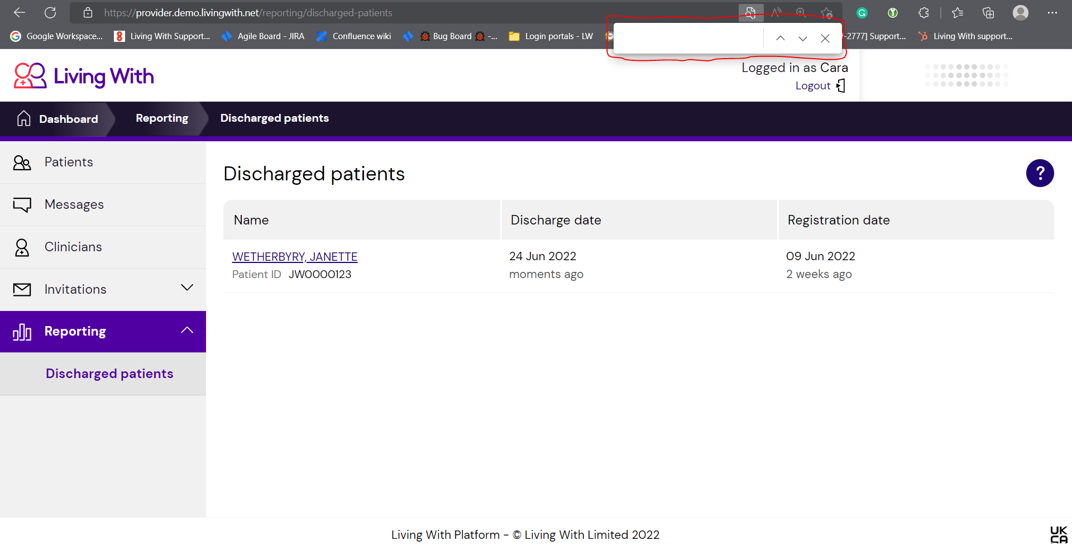Click discharge date 24 Jun 2022
The image size is (1072, 550).
coord(543,256)
